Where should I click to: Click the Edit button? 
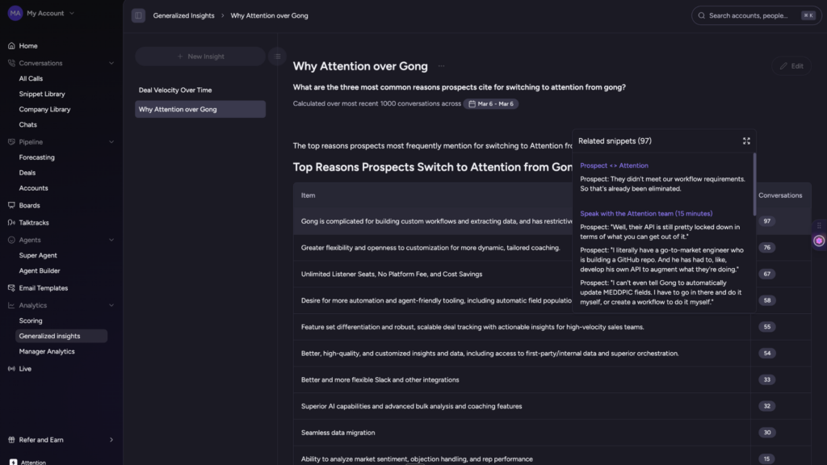click(791, 66)
